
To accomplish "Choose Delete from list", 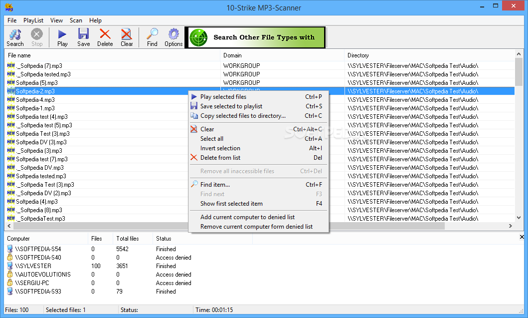I will point(258,157).
